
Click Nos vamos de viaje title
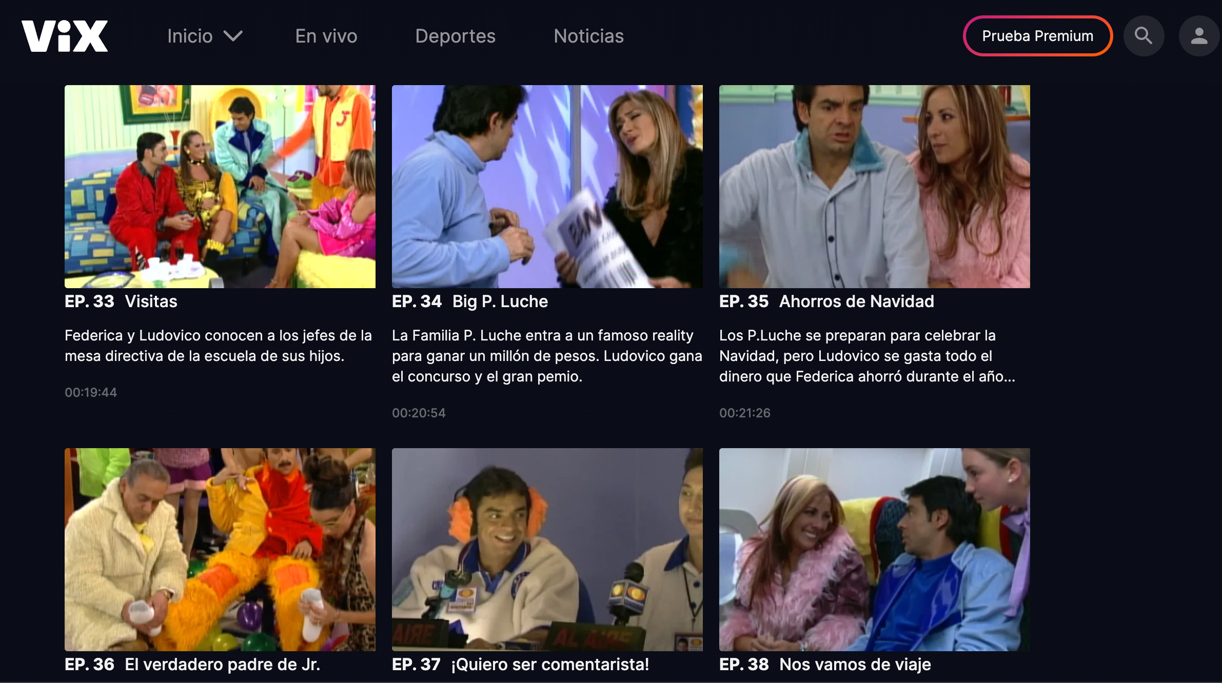[855, 665]
